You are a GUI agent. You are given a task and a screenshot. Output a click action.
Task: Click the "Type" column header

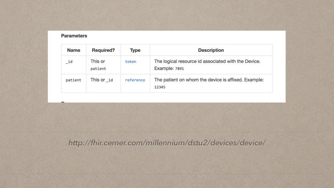click(x=135, y=50)
